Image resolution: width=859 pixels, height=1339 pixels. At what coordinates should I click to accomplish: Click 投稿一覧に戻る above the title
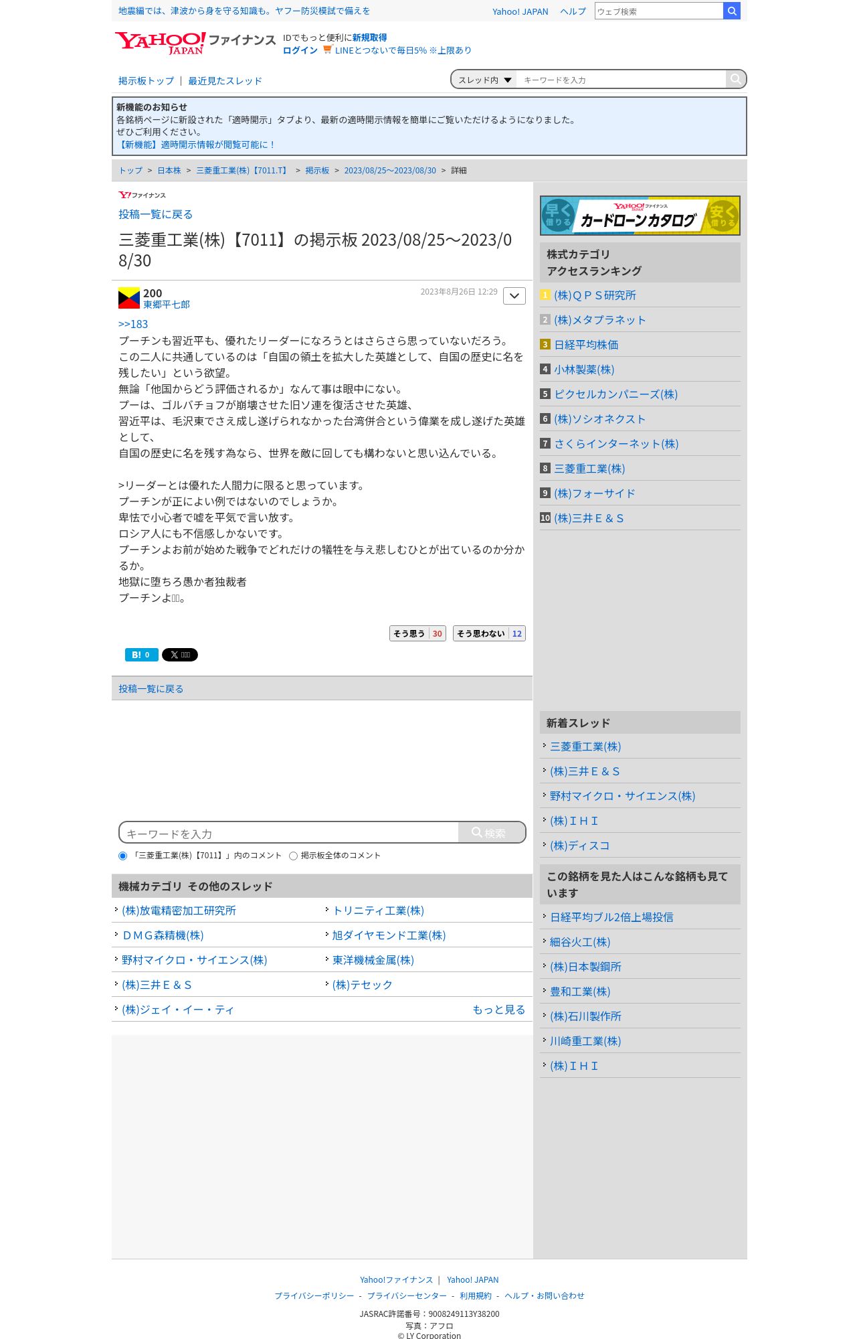[155, 214]
